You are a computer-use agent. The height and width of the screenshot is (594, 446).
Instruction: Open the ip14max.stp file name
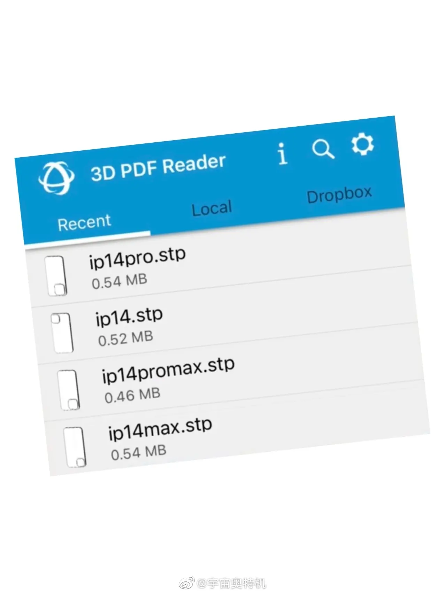160,429
